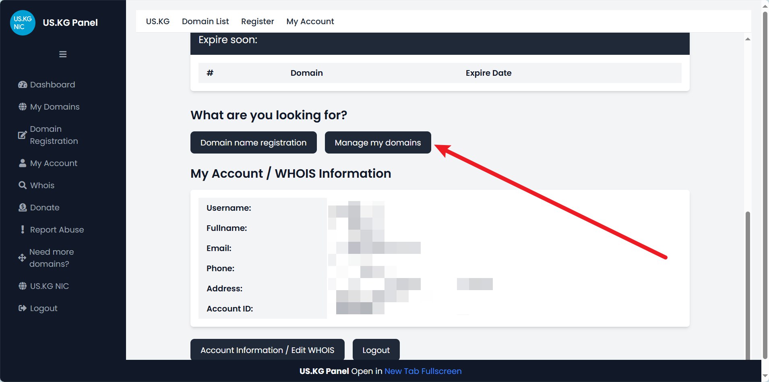Select US.KG in the top navigation
Image resolution: width=769 pixels, height=382 pixels.
pos(158,21)
